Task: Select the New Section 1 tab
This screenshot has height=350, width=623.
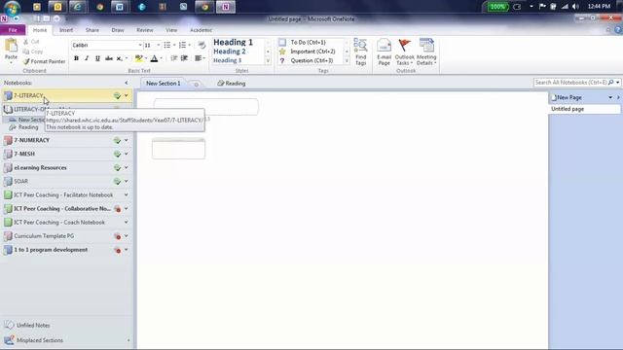Action: [x=163, y=84]
